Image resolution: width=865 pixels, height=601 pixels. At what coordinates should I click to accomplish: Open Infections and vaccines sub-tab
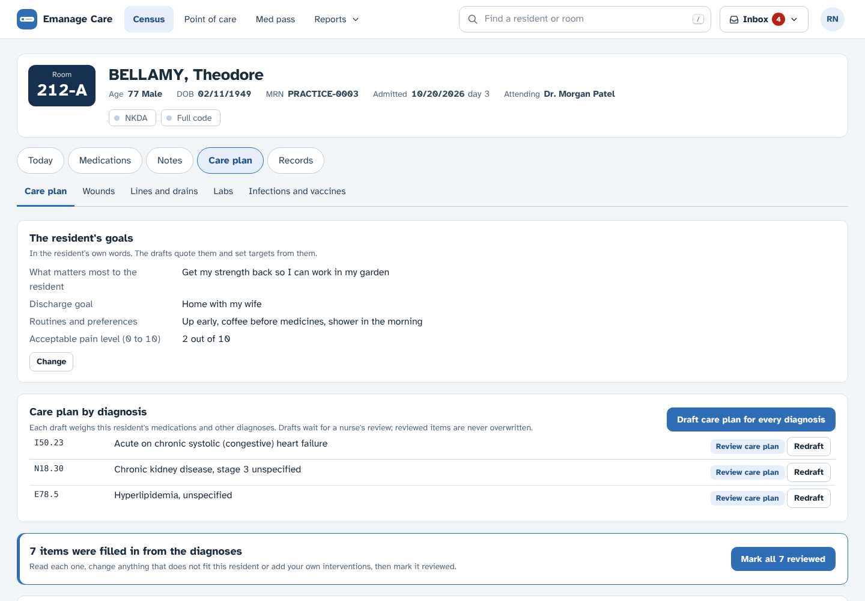coord(297,192)
